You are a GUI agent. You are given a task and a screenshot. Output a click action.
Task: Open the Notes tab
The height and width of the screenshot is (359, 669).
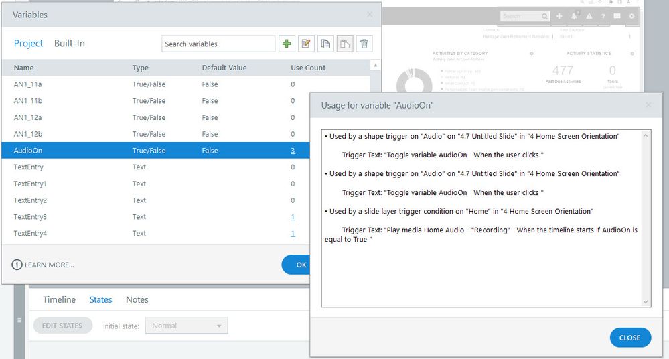pyautogui.click(x=137, y=299)
